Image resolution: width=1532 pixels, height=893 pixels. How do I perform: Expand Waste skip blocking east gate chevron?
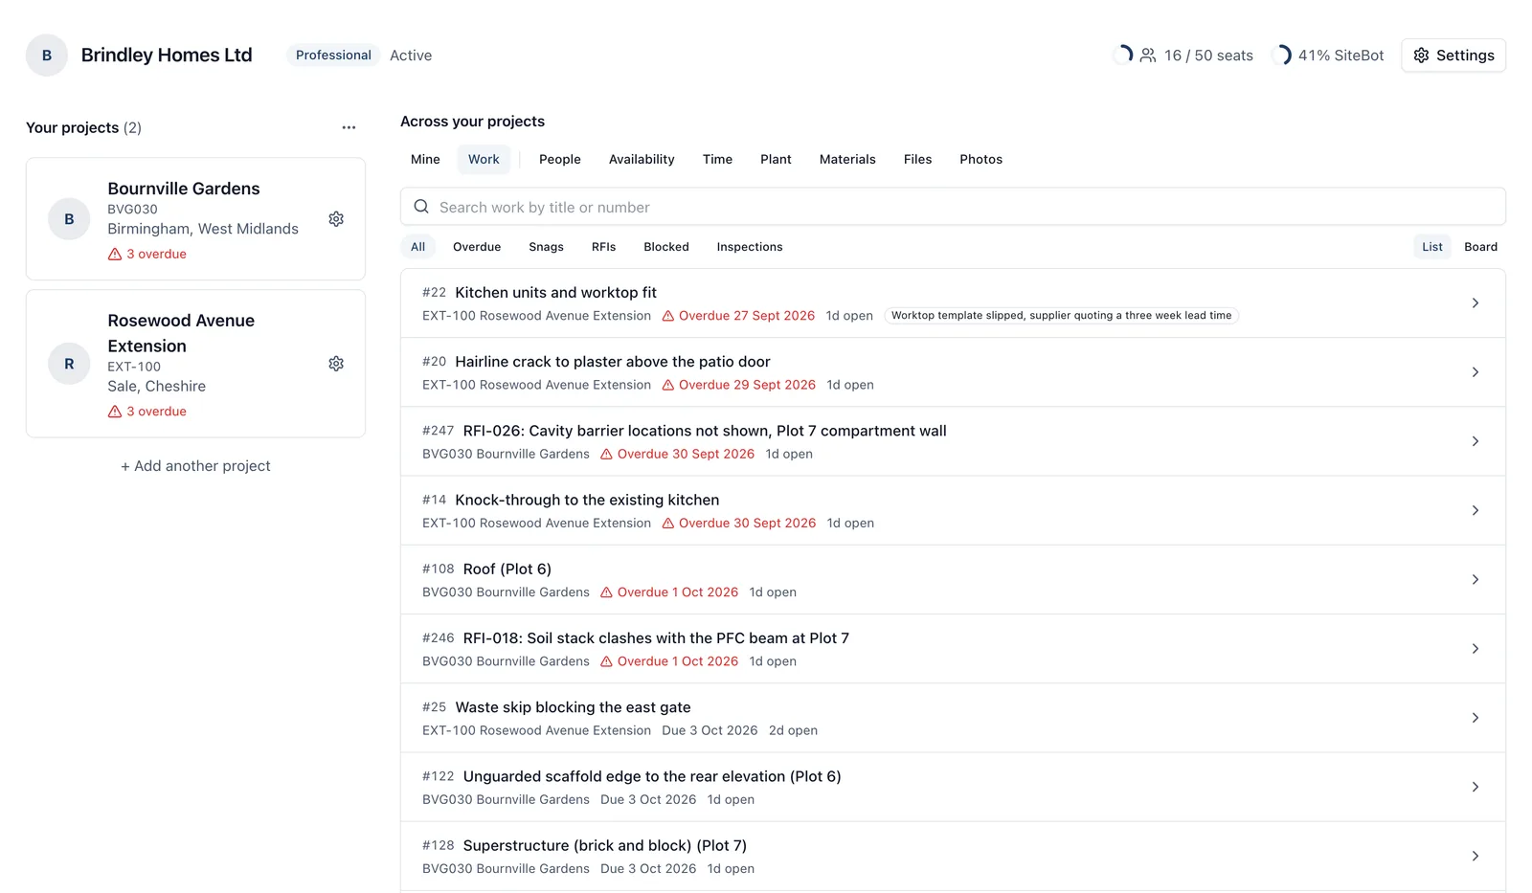[1475, 718]
